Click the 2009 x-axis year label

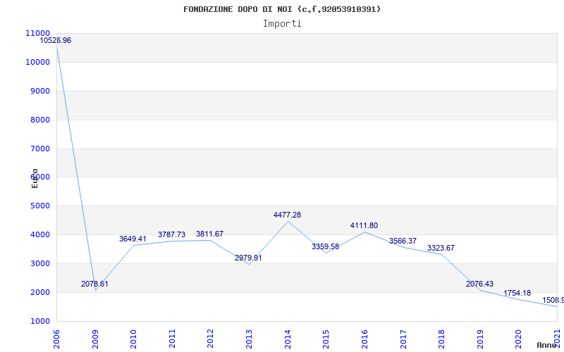click(x=95, y=339)
